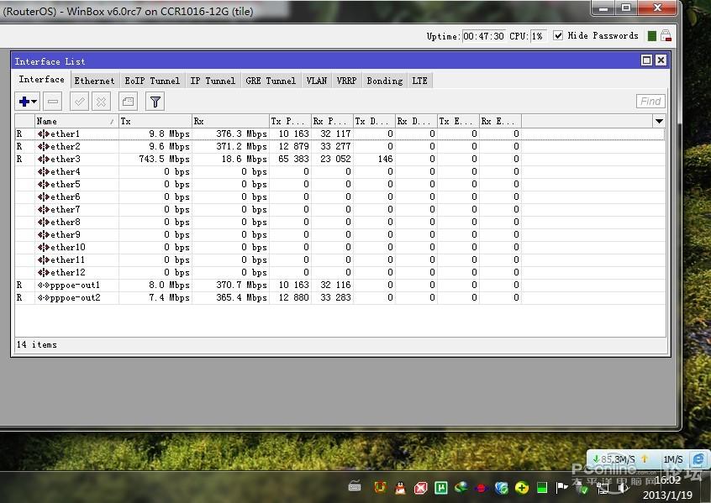The image size is (711, 503).
Task: Click the pppoe-out2 interface icon
Action: [x=44, y=298]
